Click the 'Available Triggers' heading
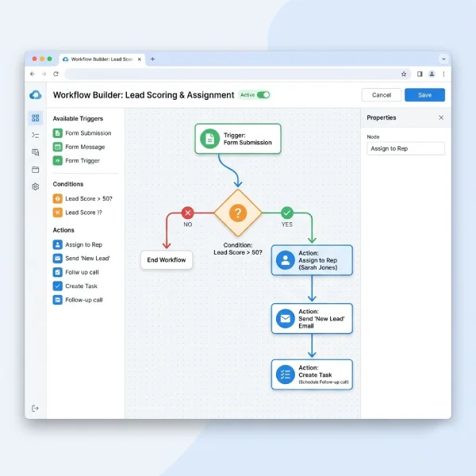 point(78,119)
